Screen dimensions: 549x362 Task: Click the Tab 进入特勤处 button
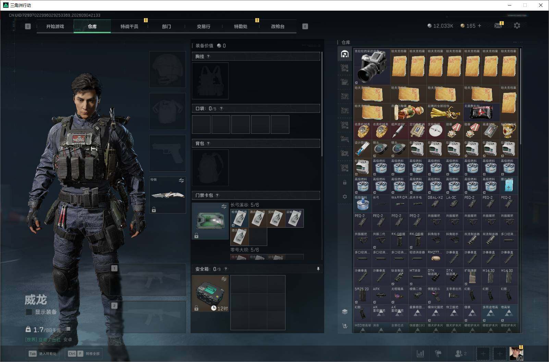click(42, 353)
